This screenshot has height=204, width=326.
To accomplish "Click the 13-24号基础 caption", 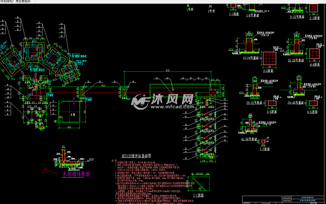I will [251, 58].
